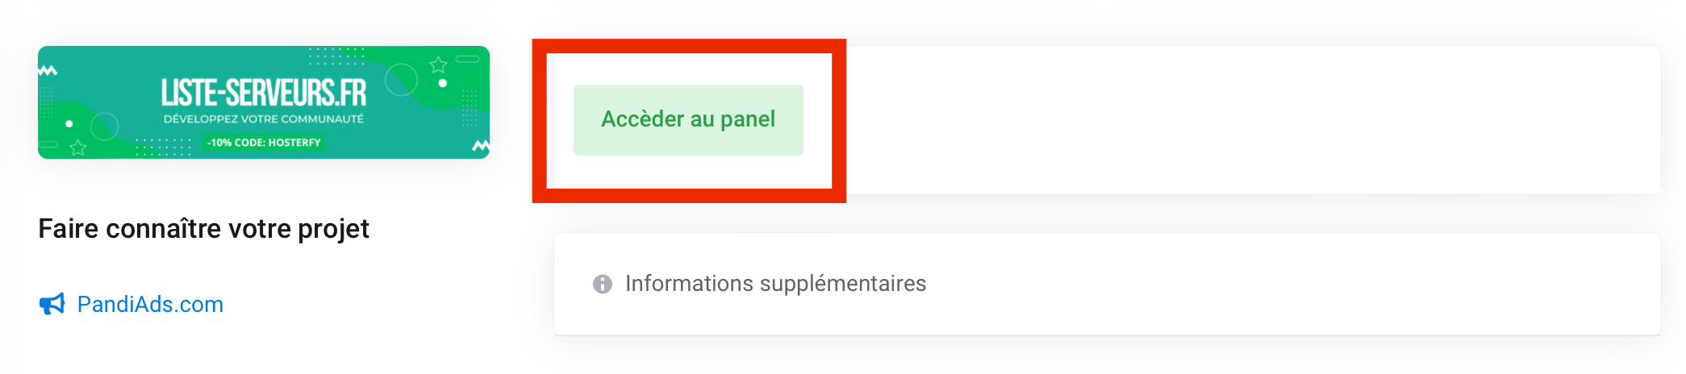This screenshot has height=374, width=1686.
Task: Click the megaphone icon beside PandiAds.com
Action: point(52,304)
